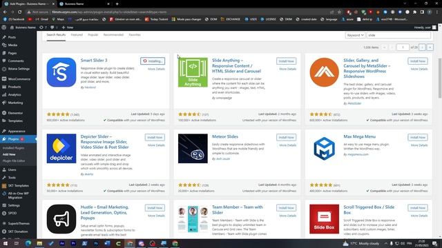The image size is (442, 248).
Task: Open Tools sidebar item
Action: (12, 178)
